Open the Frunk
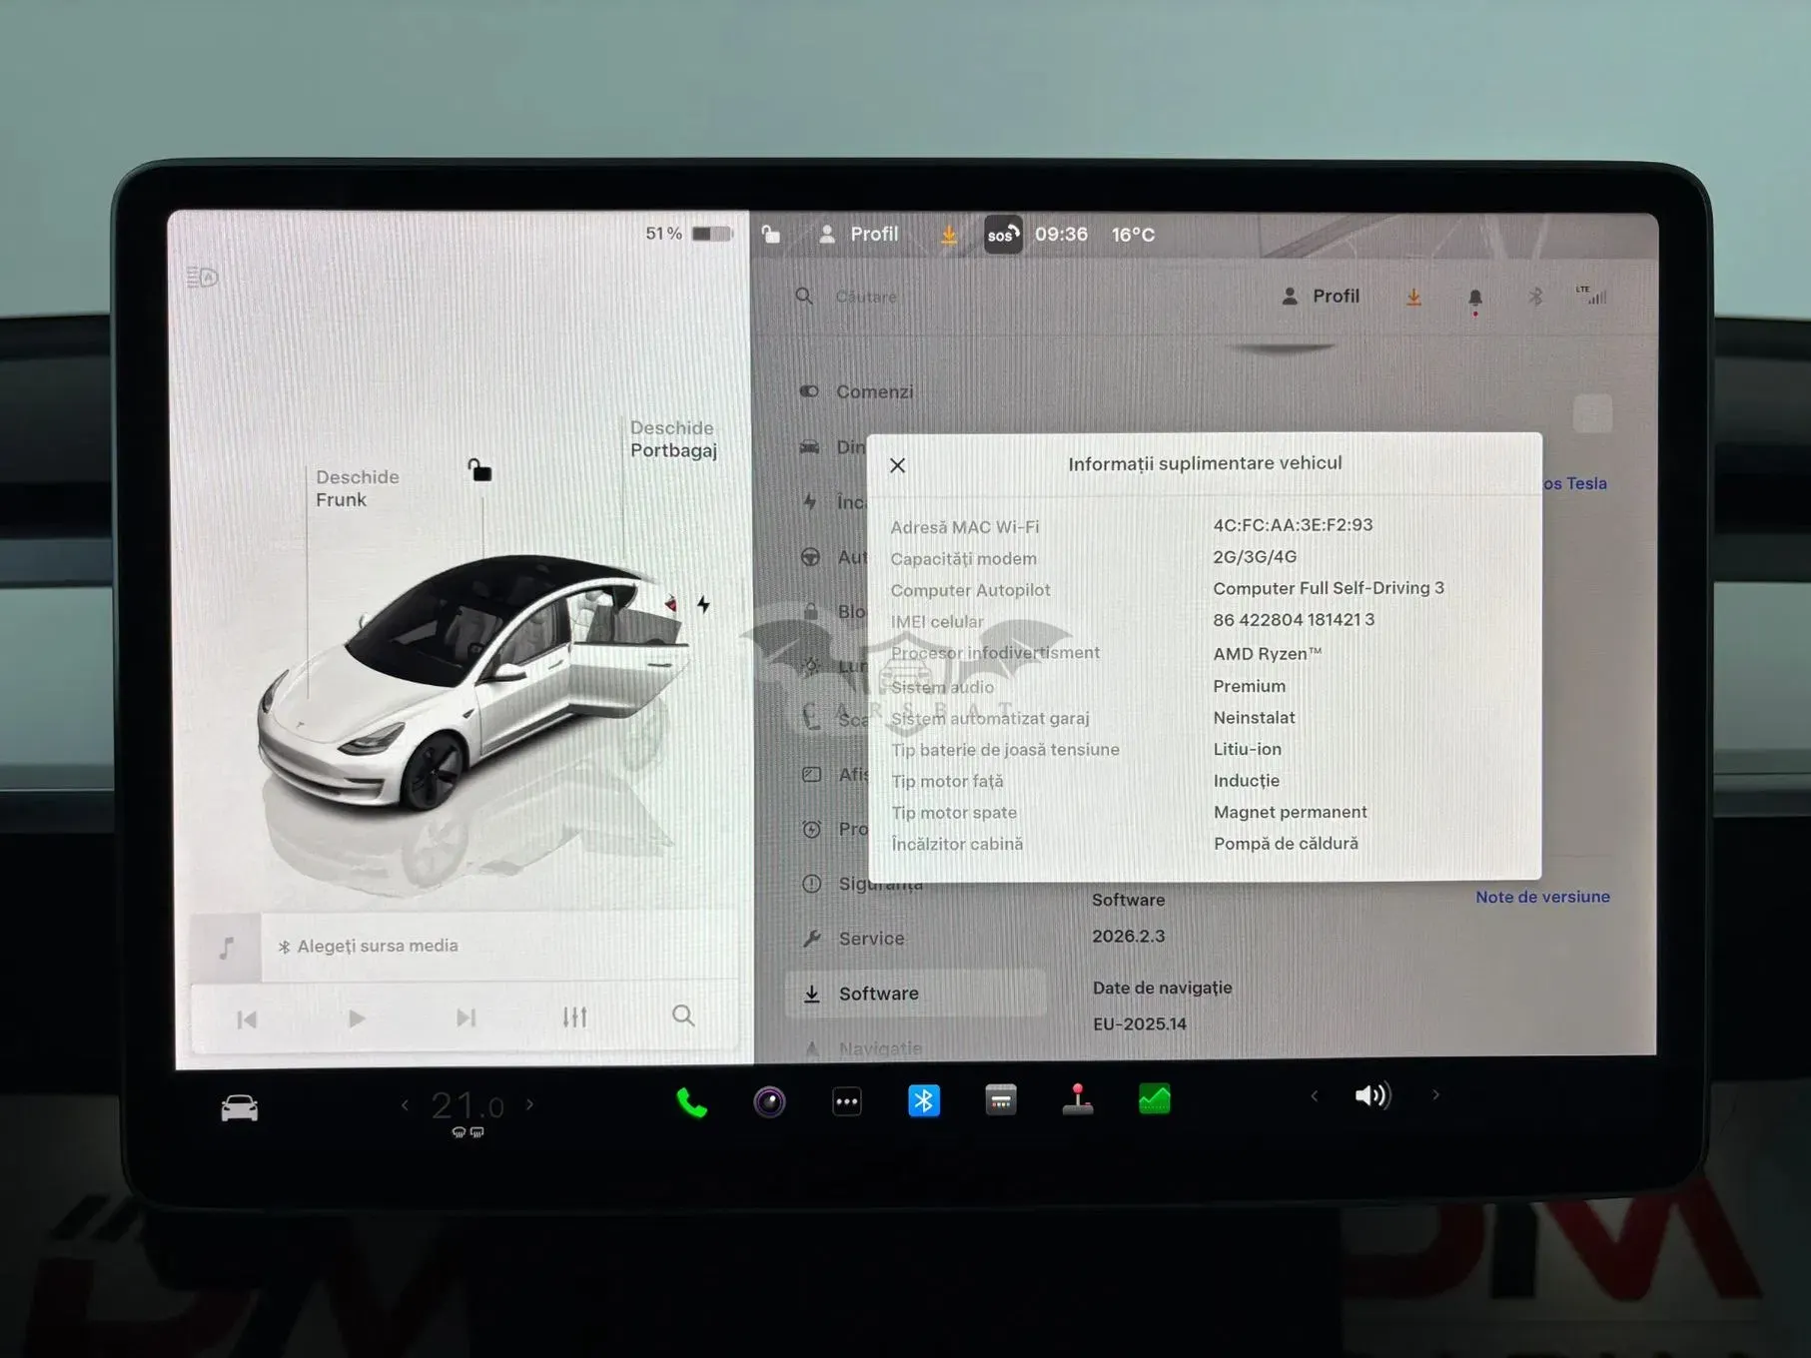This screenshot has height=1358, width=1811. (x=357, y=488)
